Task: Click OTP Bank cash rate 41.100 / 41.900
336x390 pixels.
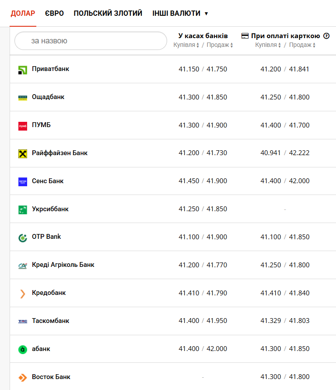Action: [x=203, y=237]
